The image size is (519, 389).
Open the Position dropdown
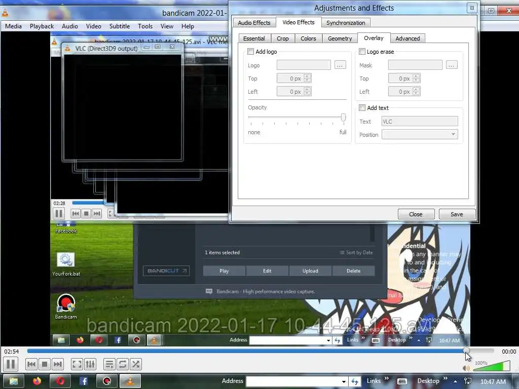pyautogui.click(x=420, y=134)
